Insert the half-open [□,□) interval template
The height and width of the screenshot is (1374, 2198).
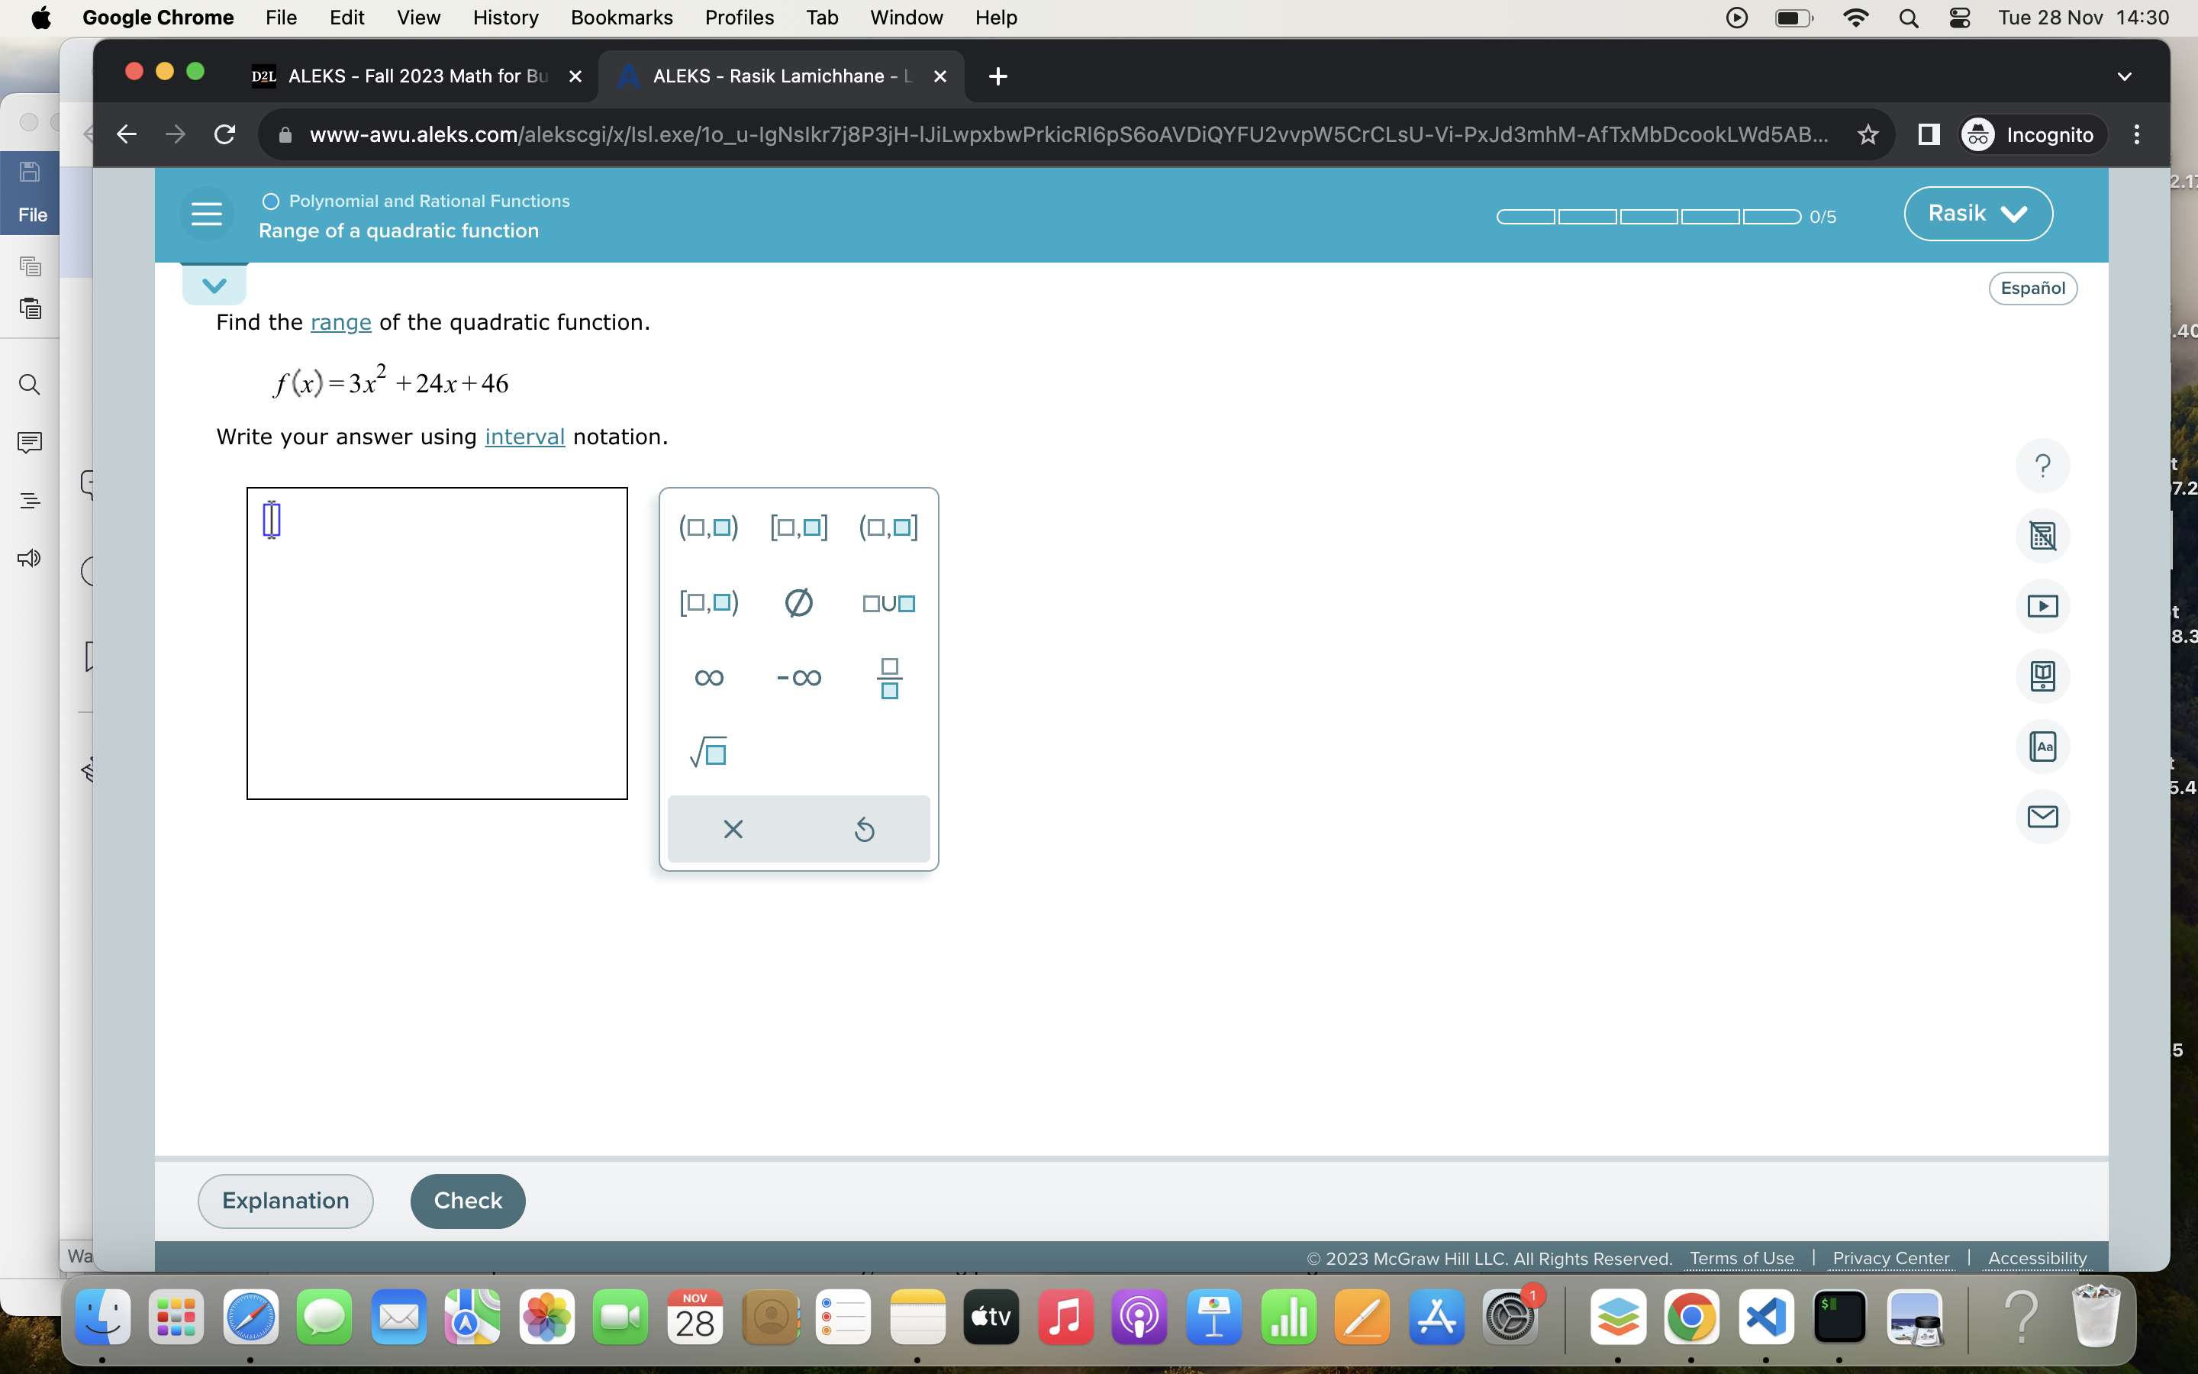pos(708,602)
